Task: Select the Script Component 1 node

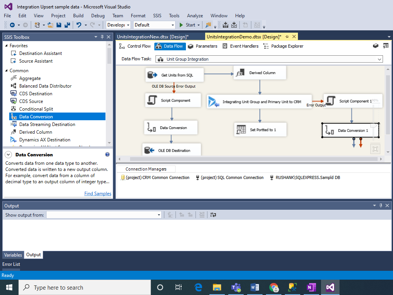Action: [x=353, y=101]
